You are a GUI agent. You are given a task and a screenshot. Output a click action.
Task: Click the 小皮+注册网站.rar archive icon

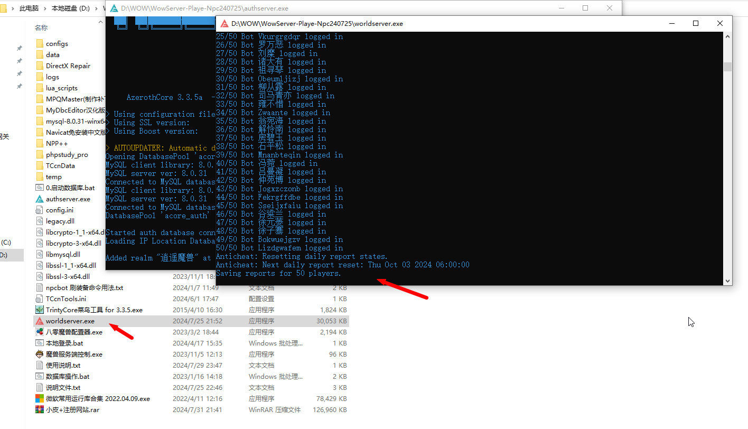pyautogui.click(x=40, y=409)
